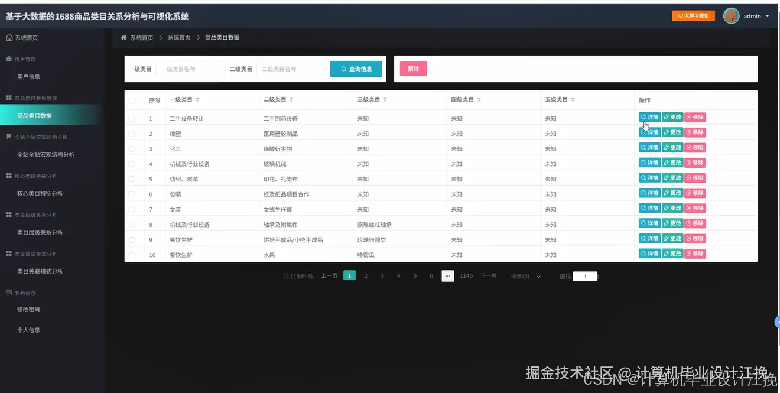Click admin user avatar picture
The width and height of the screenshot is (780, 393).
(x=731, y=16)
